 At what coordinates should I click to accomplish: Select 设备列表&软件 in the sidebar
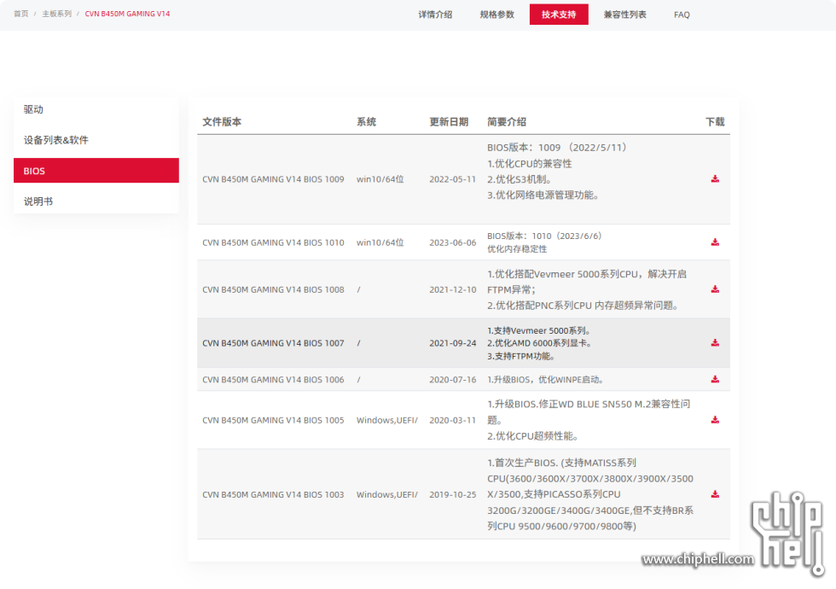pos(96,140)
